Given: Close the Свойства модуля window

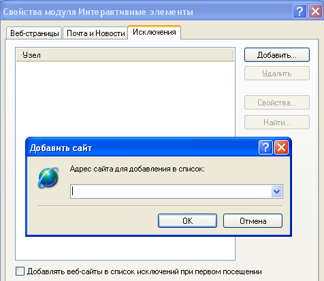Looking at the screenshot, I should click(x=315, y=11).
